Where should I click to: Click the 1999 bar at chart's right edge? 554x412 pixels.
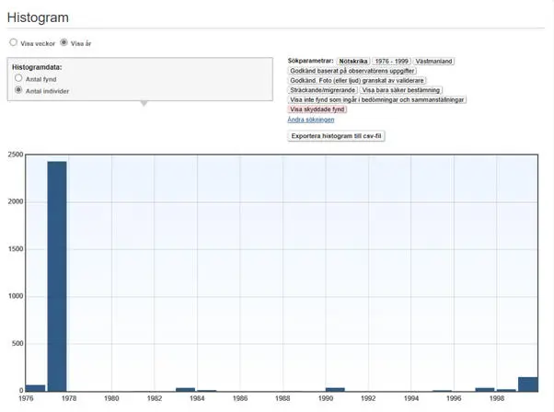[528, 384]
